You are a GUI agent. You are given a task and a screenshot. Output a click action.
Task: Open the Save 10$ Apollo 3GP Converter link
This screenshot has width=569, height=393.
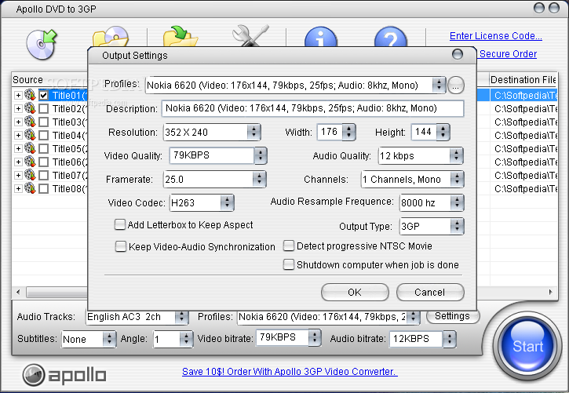pyautogui.click(x=290, y=372)
